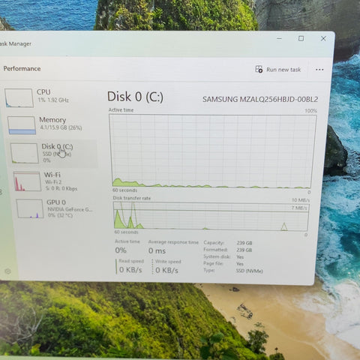
Task: Click the Average response time label
Action: [x=173, y=242]
